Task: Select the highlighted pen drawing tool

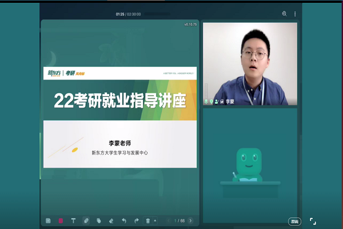Action: click(86, 220)
